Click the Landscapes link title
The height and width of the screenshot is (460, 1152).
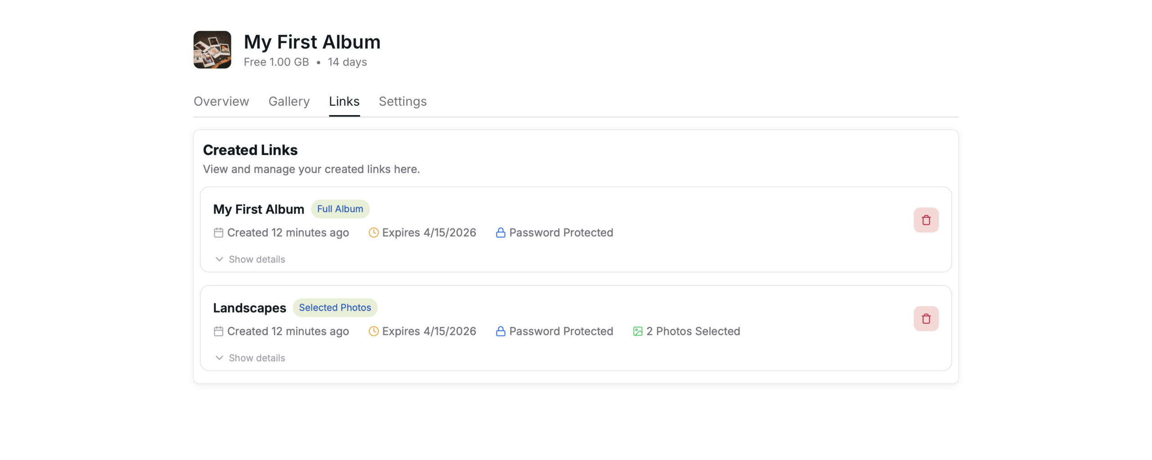pyautogui.click(x=249, y=308)
